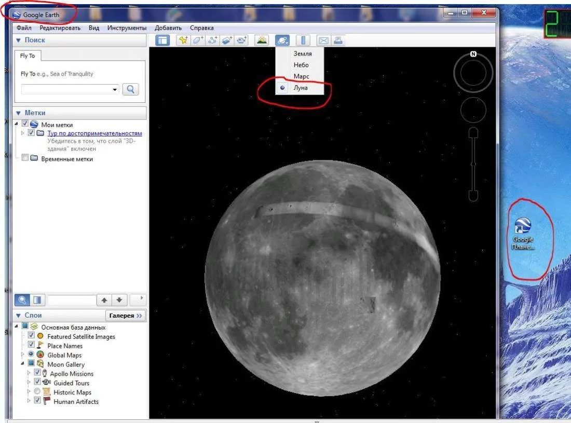
Task: Toggle the Human Artifacts layer checkbox
Action: click(x=37, y=401)
